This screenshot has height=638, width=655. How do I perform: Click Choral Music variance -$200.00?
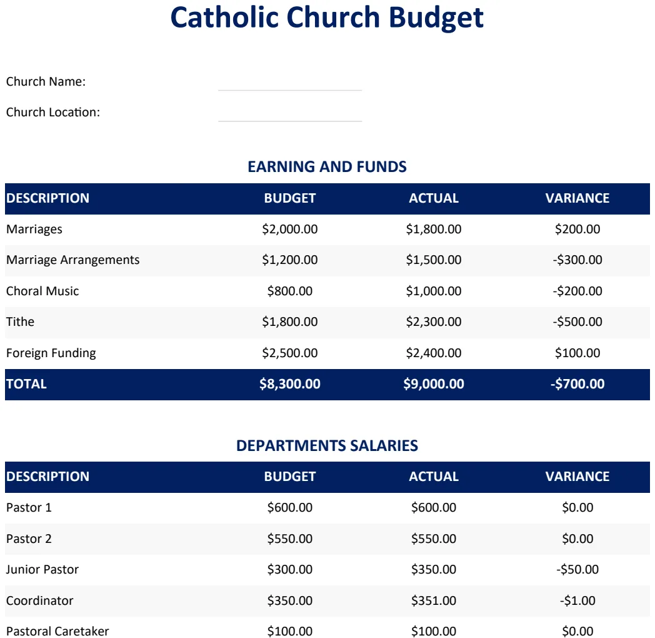click(x=577, y=291)
